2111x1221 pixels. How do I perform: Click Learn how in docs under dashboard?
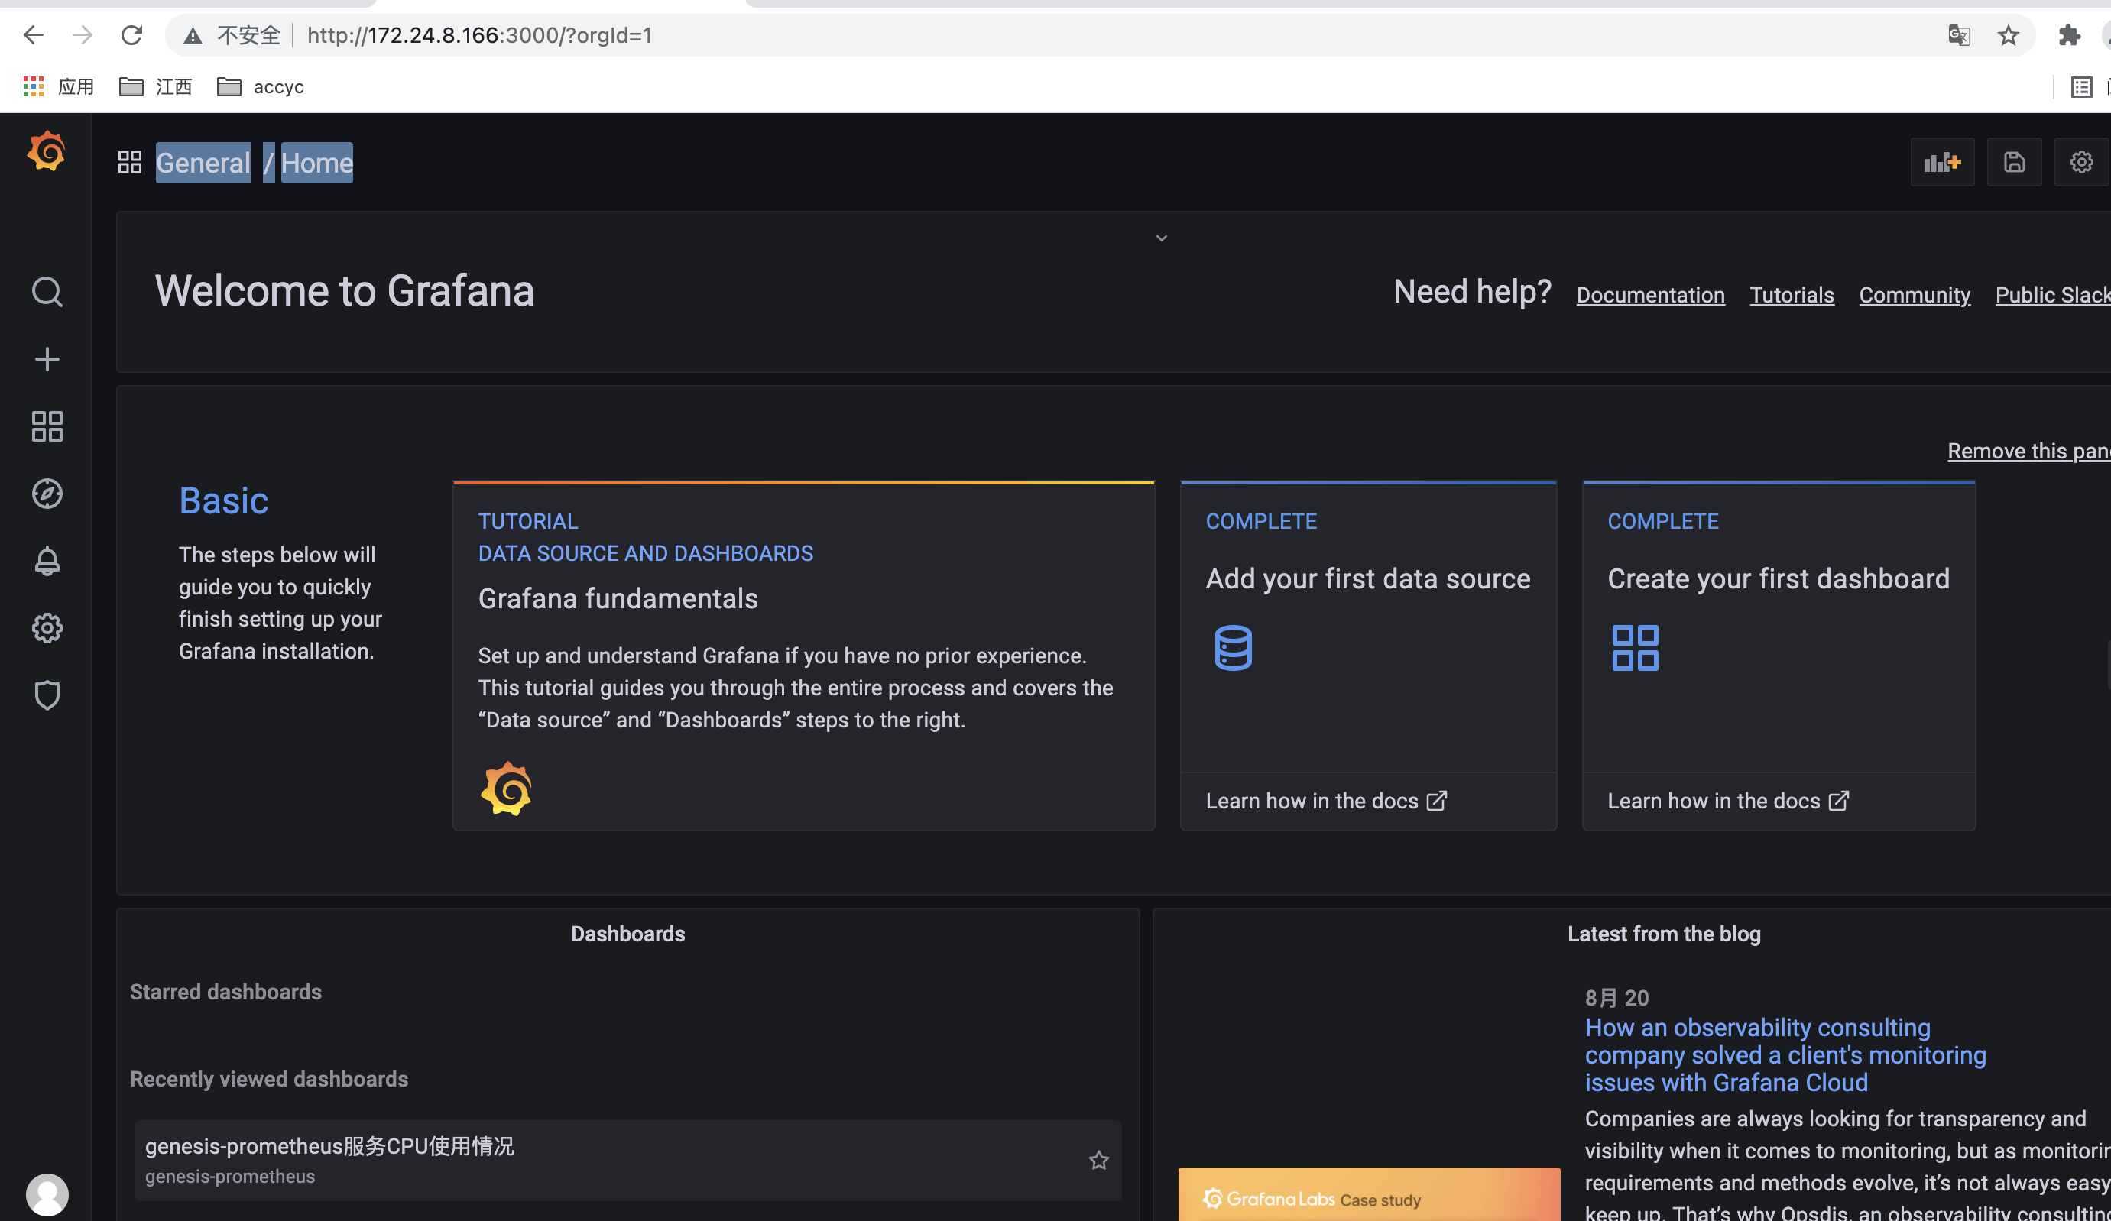1727,801
